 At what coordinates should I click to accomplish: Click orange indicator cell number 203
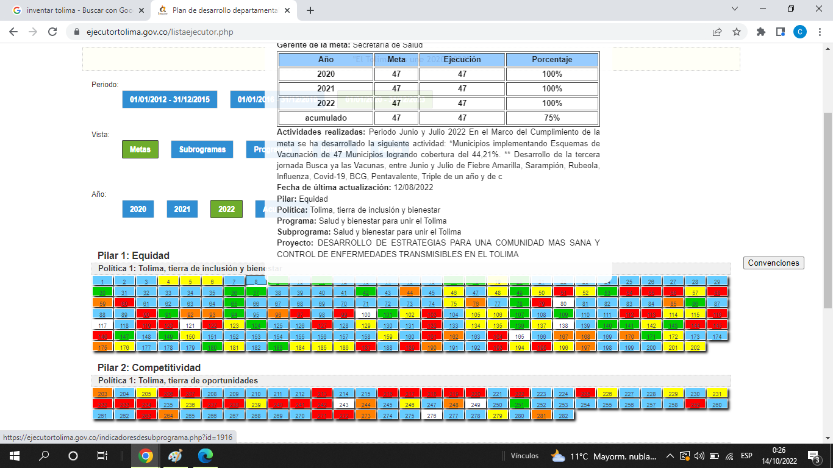coord(102,394)
